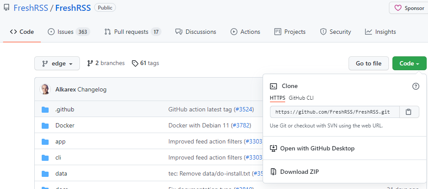Screen dimensions: 428x189
Task: Click the folder icon next to data
Action: pos(45,174)
